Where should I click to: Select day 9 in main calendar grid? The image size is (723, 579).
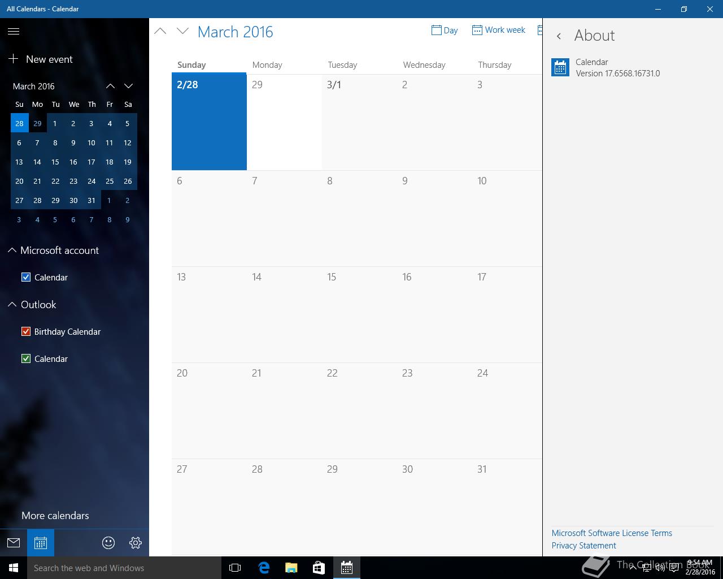pos(434,218)
